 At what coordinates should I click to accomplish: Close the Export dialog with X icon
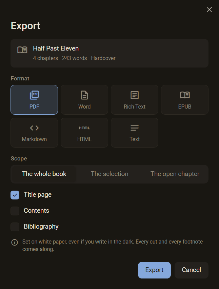[209, 9]
